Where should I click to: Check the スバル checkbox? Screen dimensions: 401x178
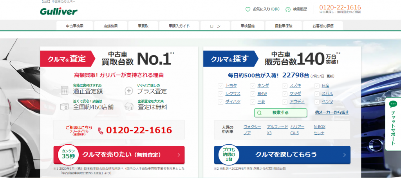317,94
